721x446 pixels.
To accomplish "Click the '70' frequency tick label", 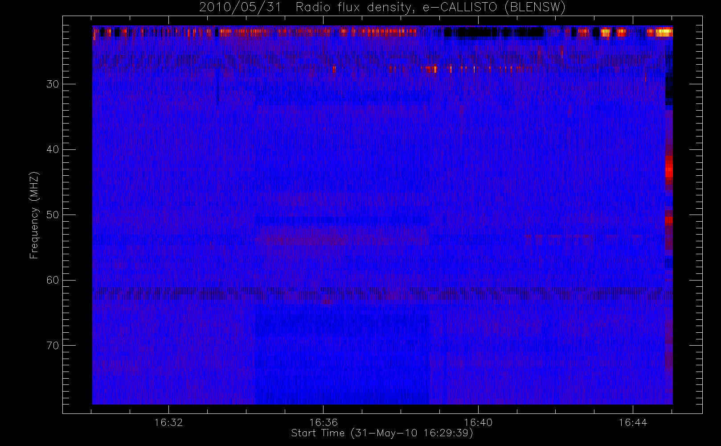I will click(x=53, y=346).
